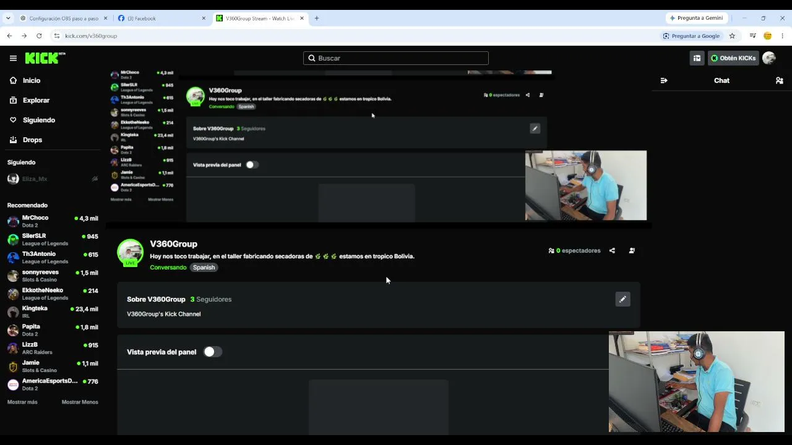Open the followed channel Eliza_Mx

[53, 179]
